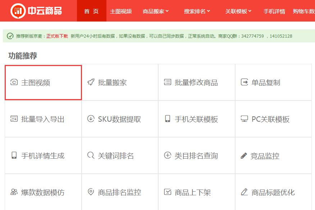Open the PC关联模板 feature card
The height and width of the screenshot is (210, 315).
click(x=273, y=119)
